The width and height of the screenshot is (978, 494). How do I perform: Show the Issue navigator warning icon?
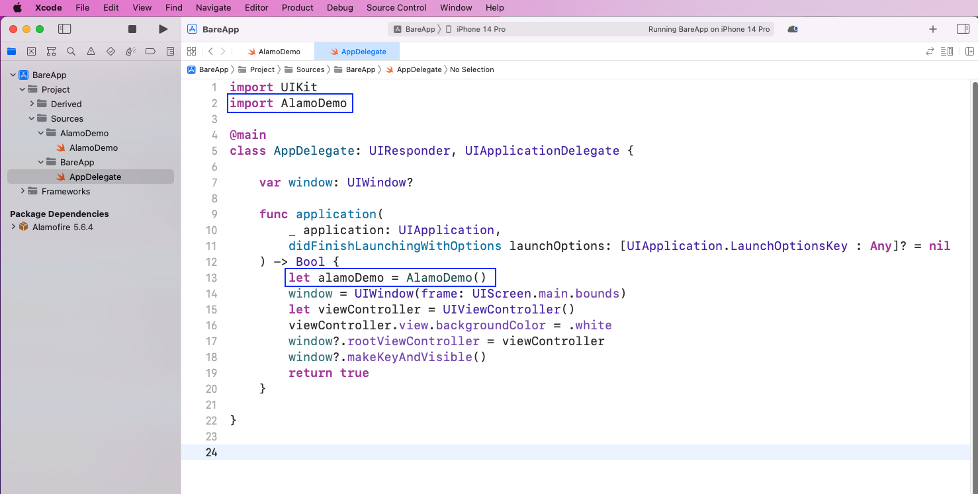coord(91,51)
